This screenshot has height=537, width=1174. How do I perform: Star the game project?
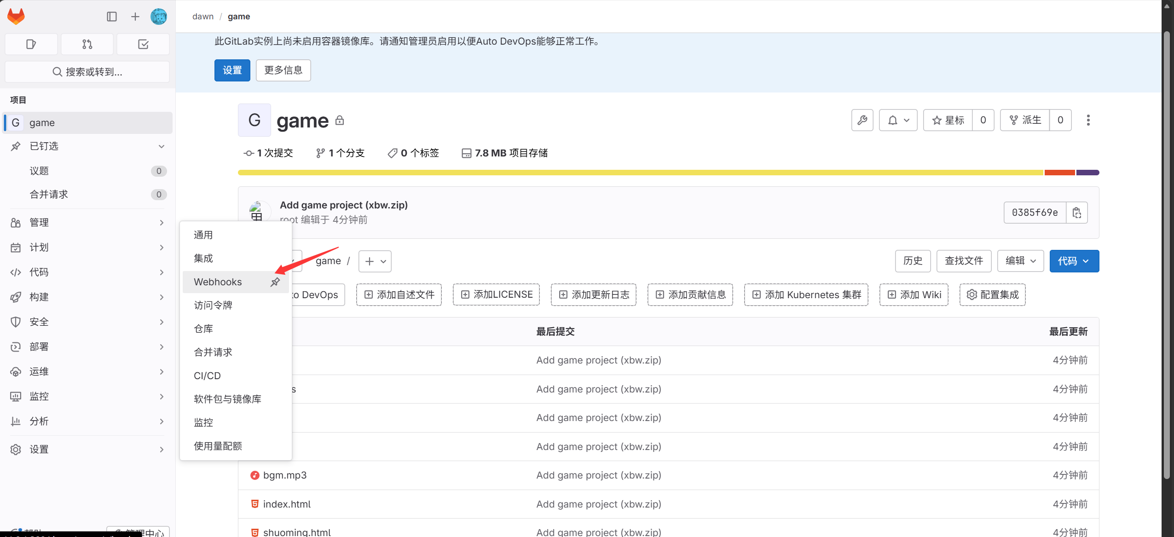pos(948,120)
